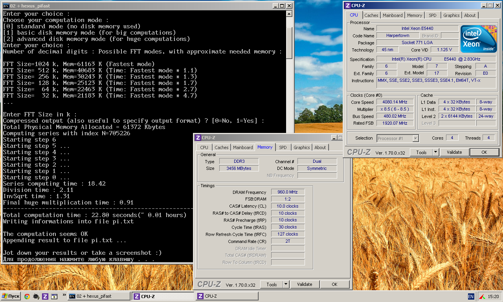Click the Socket 771 LGA package field
Image resolution: width=503 pixels, height=302 pixels.
tap(417, 42)
